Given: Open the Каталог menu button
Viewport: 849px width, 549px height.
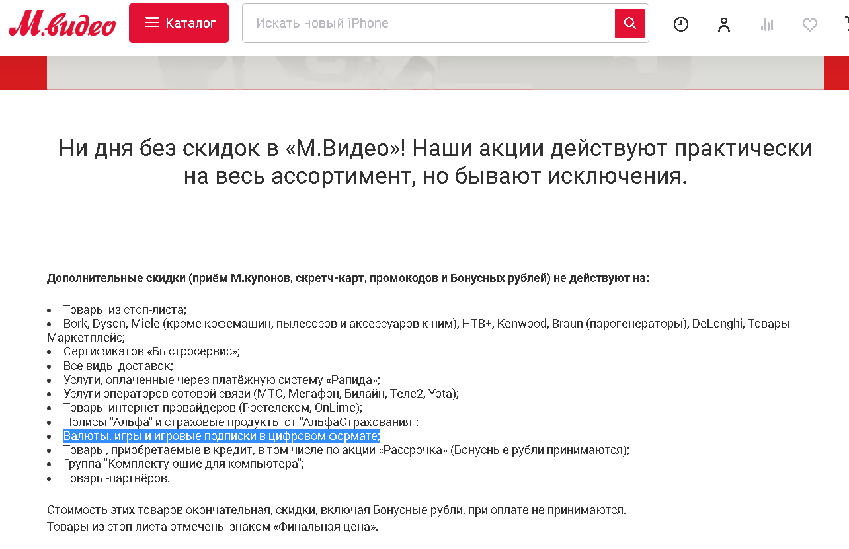Looking at the screenshot, I should (x=179, y=23).
